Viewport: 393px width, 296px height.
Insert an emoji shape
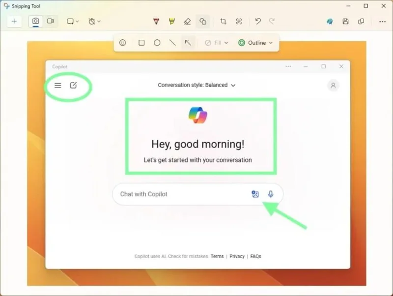(x=122, y=43)
